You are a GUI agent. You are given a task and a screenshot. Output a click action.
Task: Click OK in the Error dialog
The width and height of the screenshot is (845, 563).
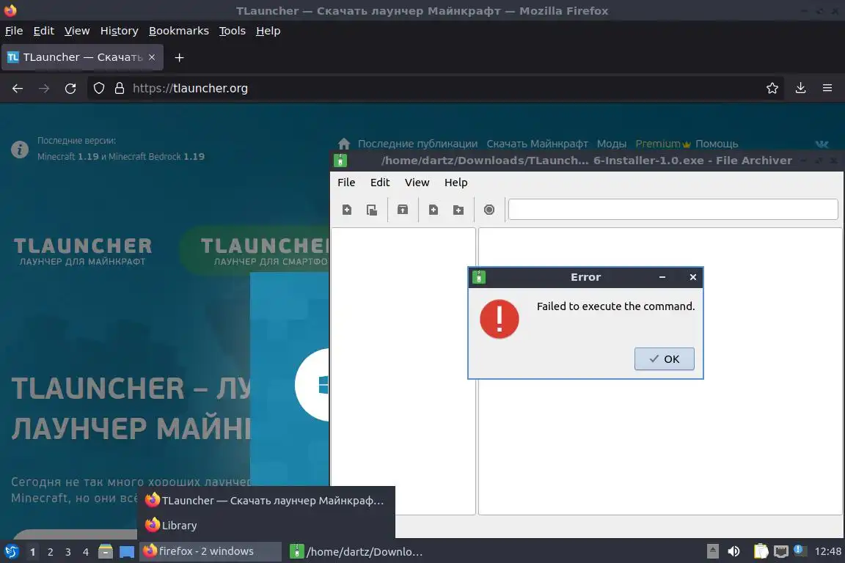(x=664, y=358)
